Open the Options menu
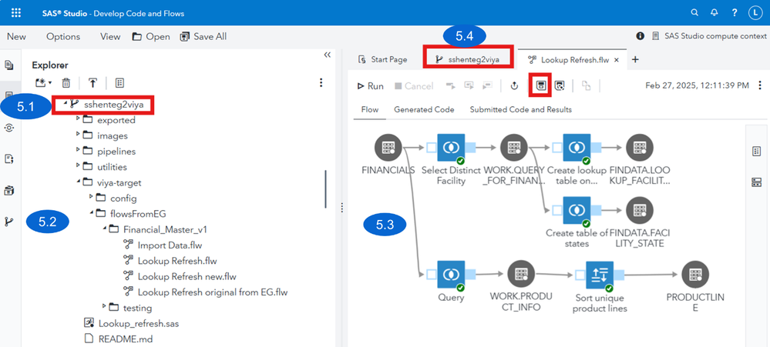 click(63, 37)
